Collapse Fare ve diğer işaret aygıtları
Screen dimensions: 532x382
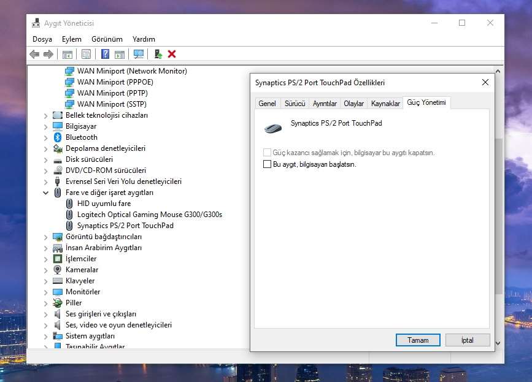click(x=46, y=193)
